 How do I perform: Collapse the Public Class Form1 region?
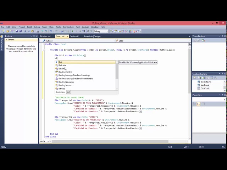[44, 44]
